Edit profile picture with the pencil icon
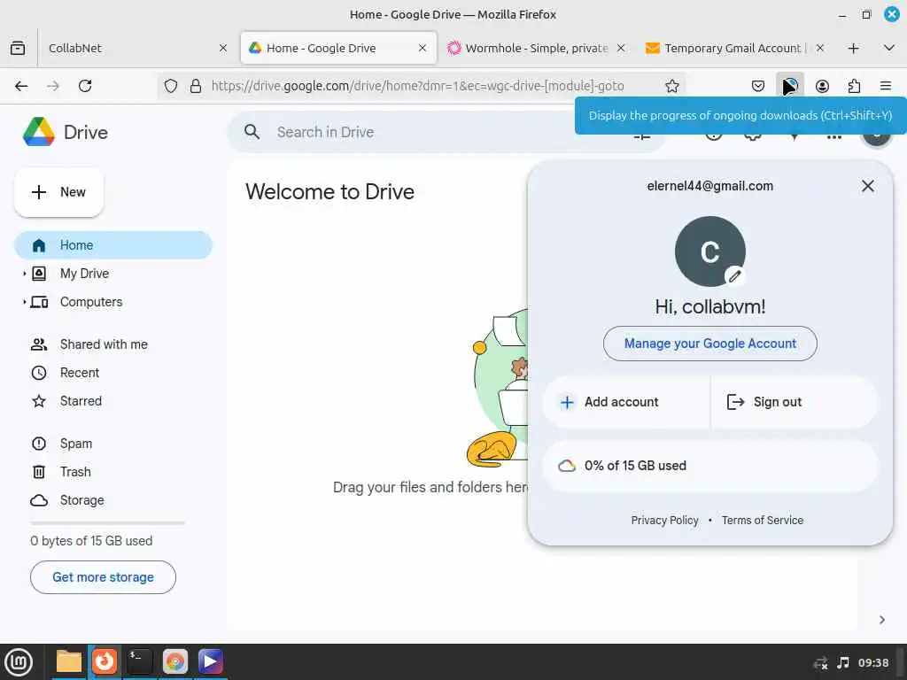Screen dimensions: 907x680 [x=734, y=276]
